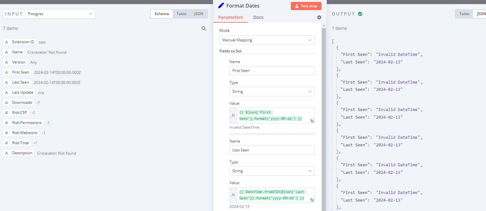Switch input view to Schema
486x211 pixels.
coord(161,14)
